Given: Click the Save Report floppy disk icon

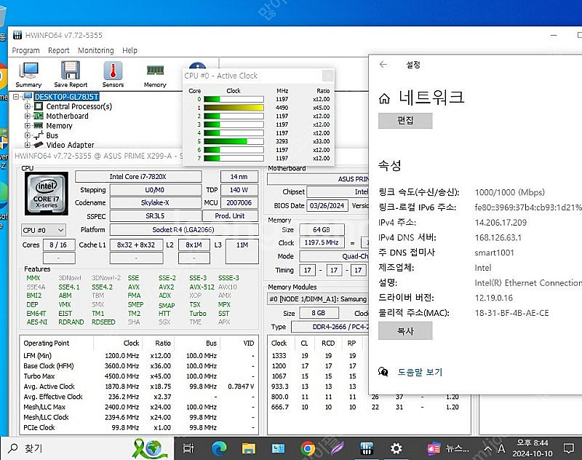Looking at the screenshot, I should point(71,74).
